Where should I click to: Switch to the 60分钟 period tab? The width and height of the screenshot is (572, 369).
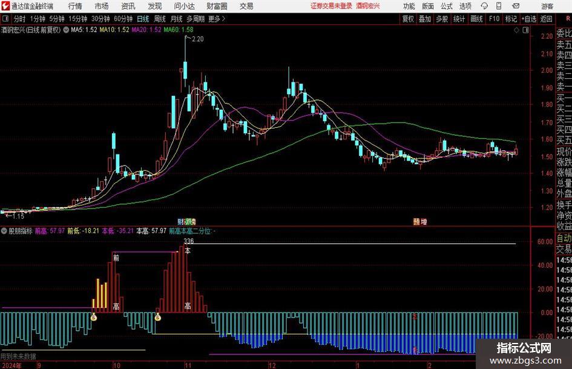(x=123, y=19)
